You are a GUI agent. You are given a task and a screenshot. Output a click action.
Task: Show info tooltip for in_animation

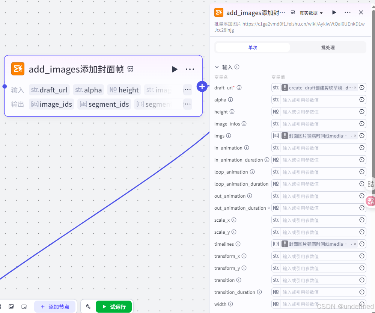click(247, 148)
